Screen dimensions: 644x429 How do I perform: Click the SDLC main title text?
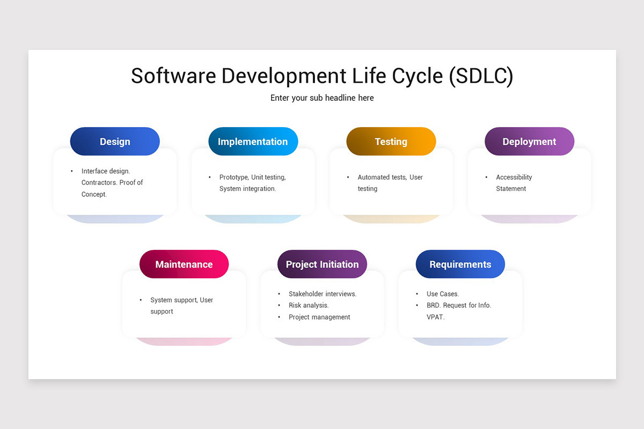pos(322,76)
